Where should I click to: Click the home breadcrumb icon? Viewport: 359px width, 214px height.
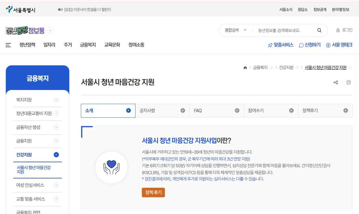tap(245, 68)
